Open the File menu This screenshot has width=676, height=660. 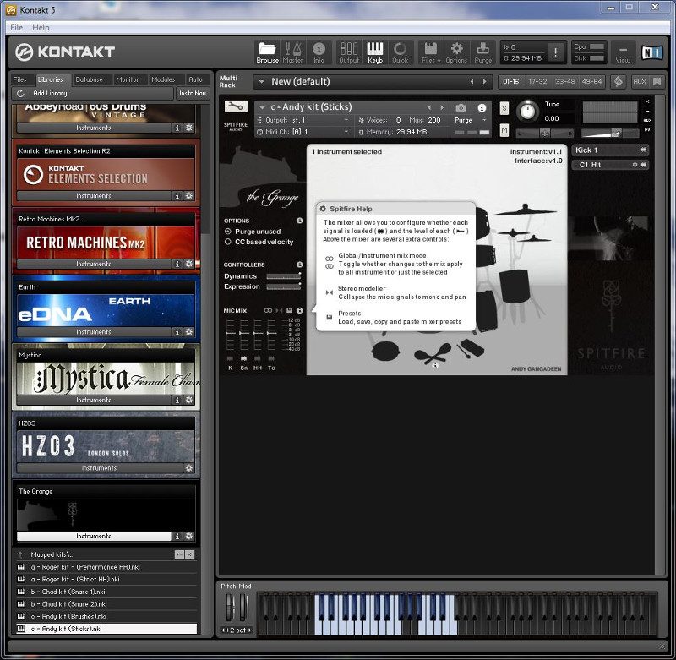(x=16, y=27)
